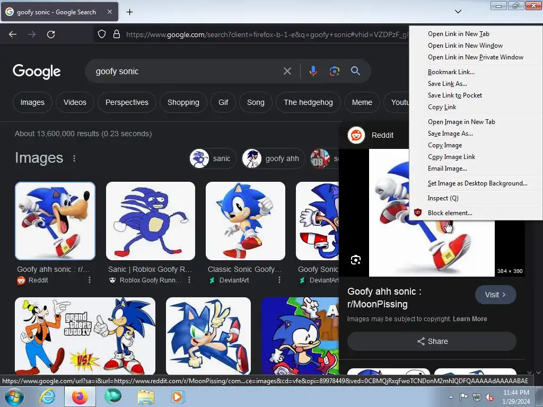
Task: Select the Perspectives filter chip
Action: (127, 102)
